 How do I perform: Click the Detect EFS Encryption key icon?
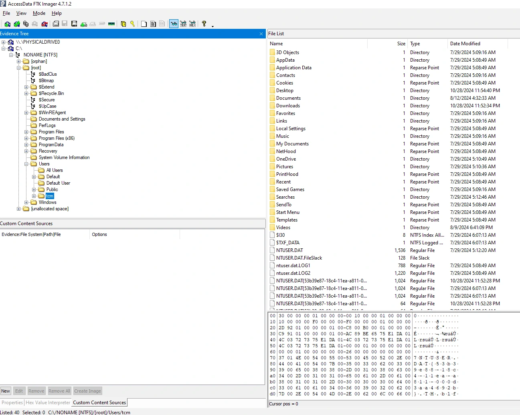(x=132, y=24)
